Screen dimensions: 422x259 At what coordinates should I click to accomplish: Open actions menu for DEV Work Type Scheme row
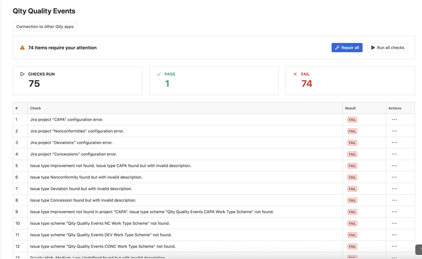[394, 235]
